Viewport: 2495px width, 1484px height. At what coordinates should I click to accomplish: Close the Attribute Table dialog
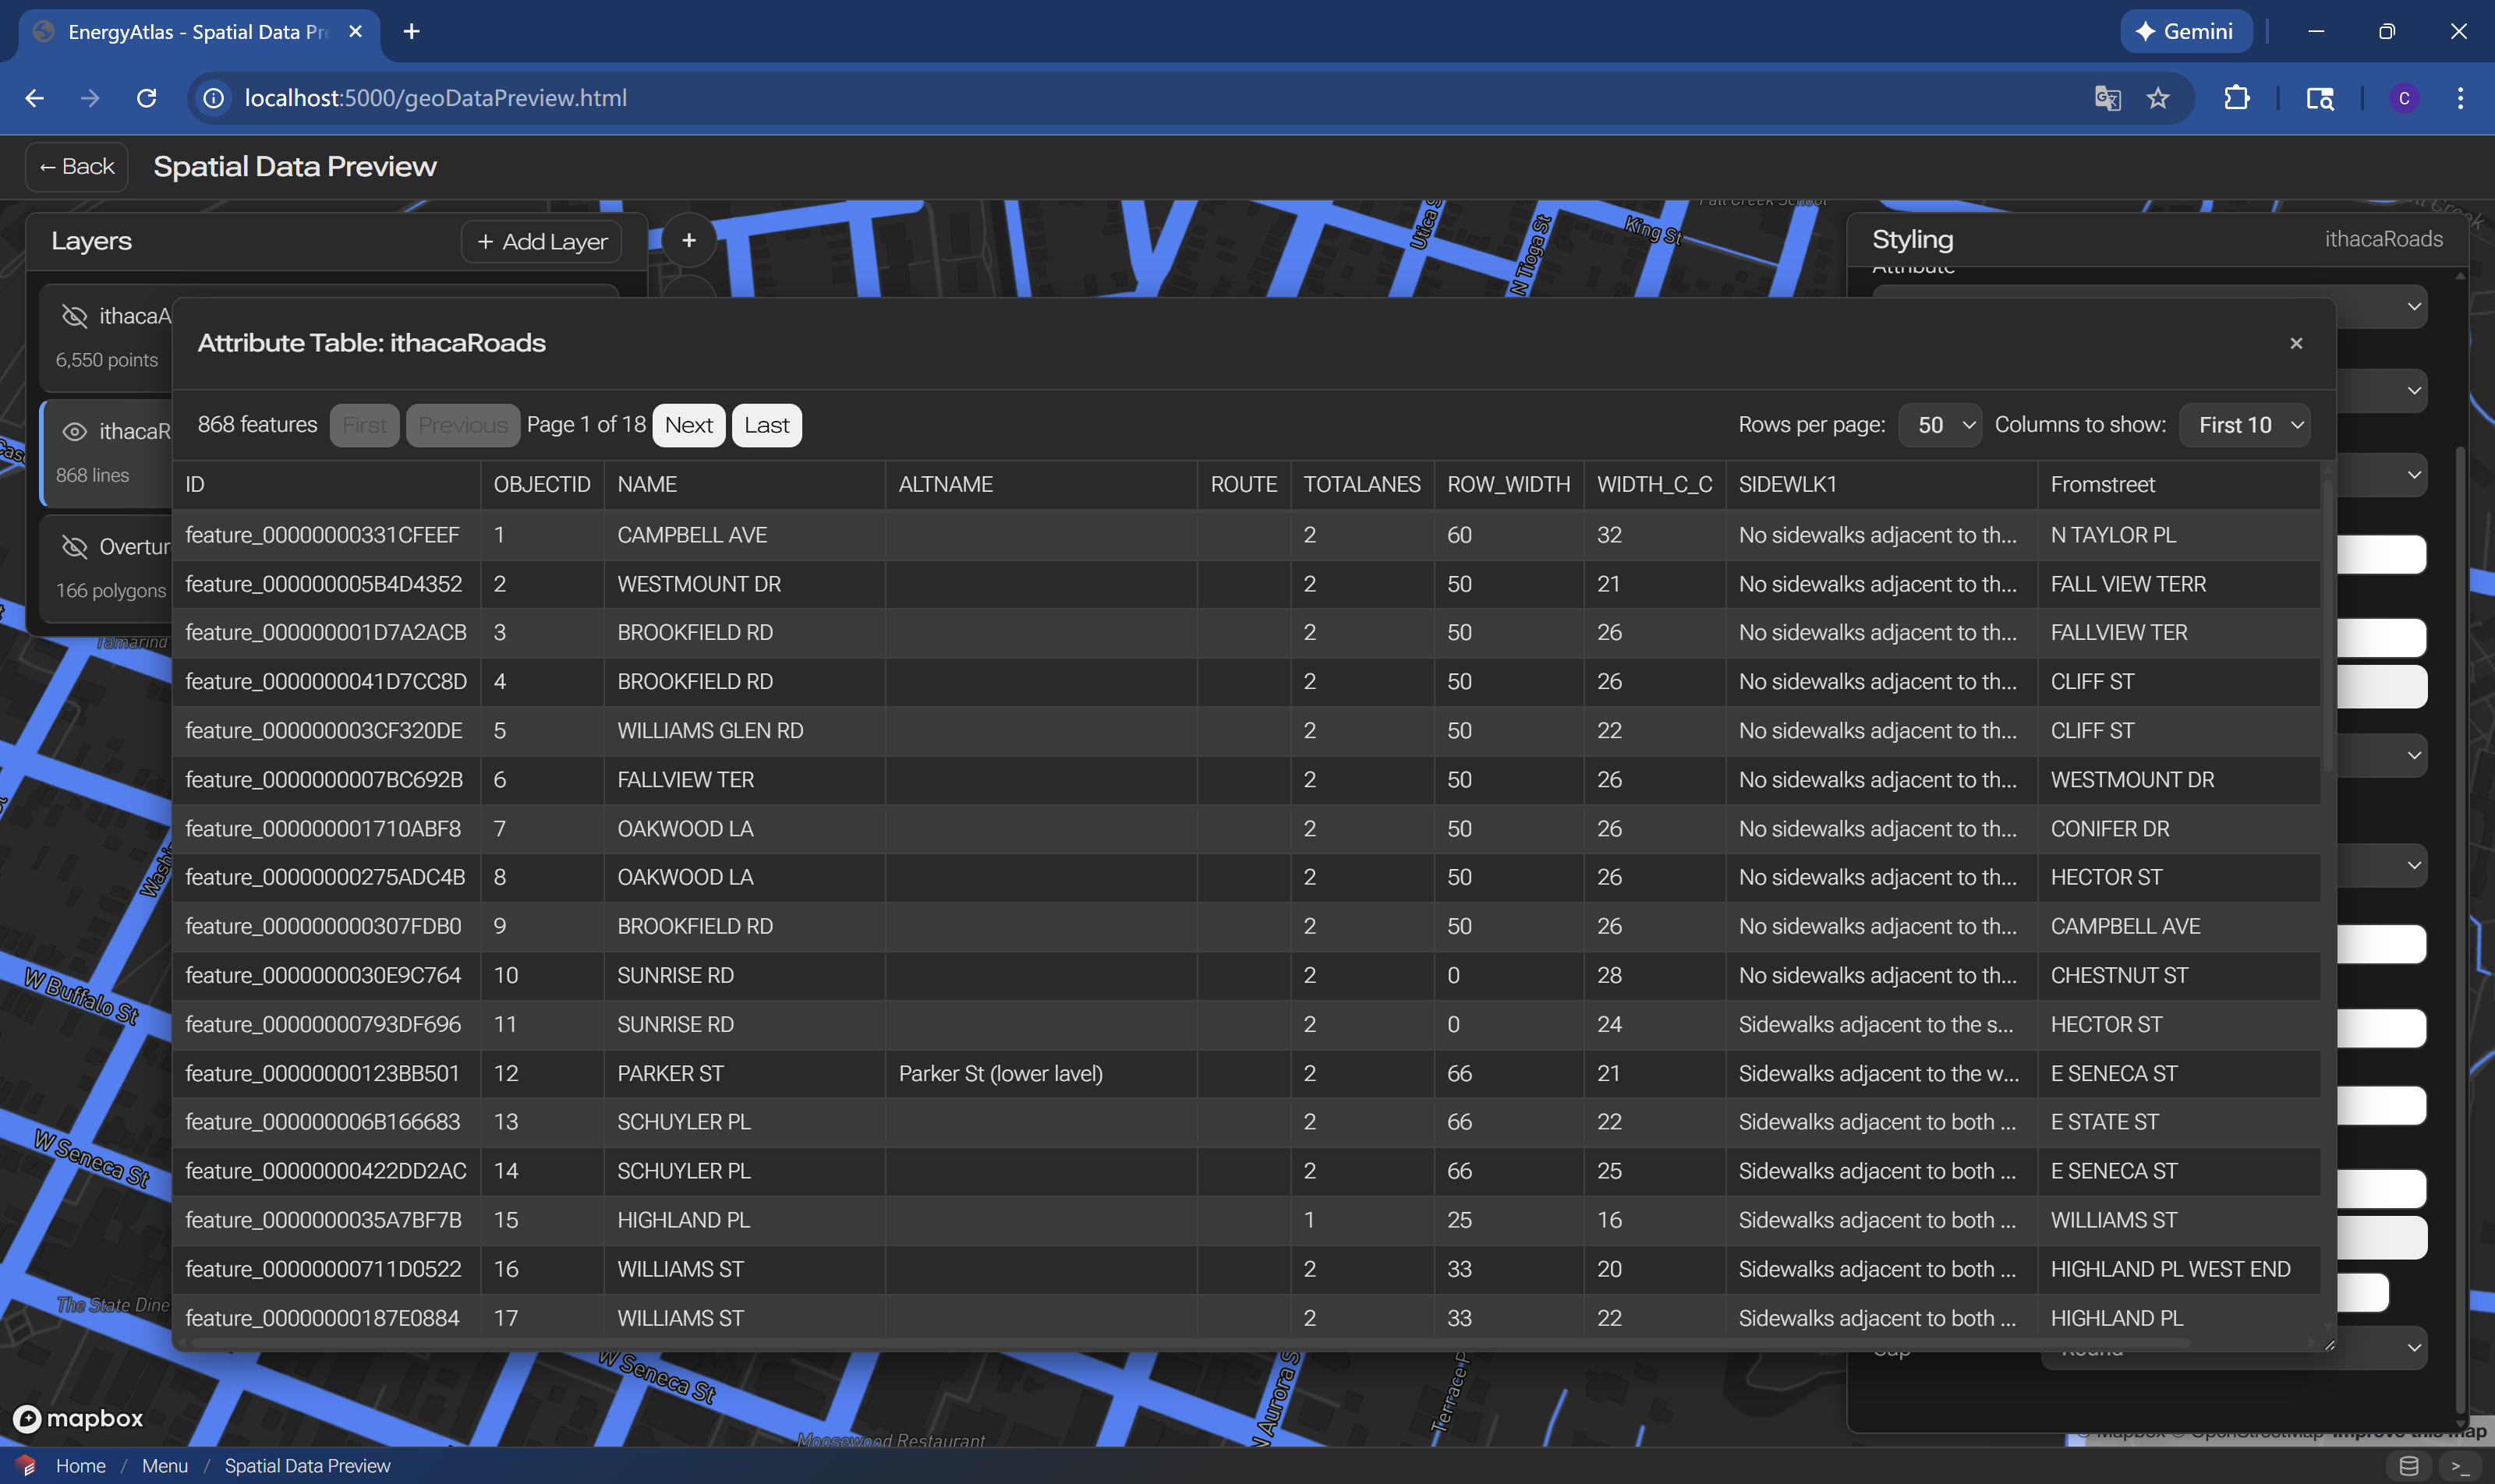[x=2296, y=343]
